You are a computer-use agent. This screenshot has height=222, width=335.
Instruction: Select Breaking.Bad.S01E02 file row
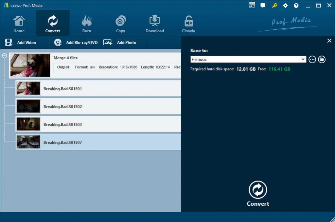98,106
